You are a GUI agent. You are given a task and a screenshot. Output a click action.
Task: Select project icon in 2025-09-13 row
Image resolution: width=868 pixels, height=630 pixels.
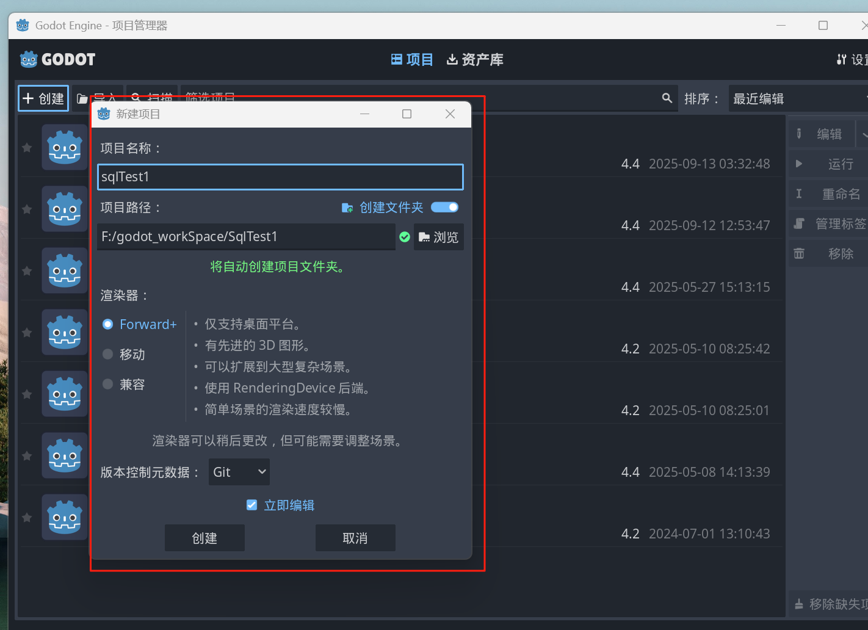point(65,147)
